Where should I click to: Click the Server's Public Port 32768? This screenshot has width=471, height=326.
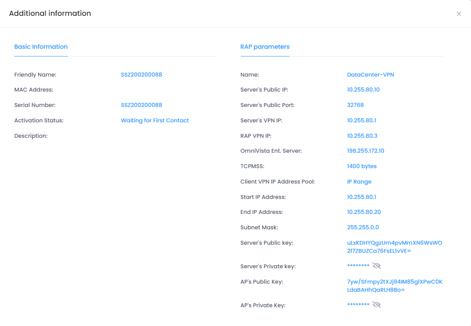355,105
